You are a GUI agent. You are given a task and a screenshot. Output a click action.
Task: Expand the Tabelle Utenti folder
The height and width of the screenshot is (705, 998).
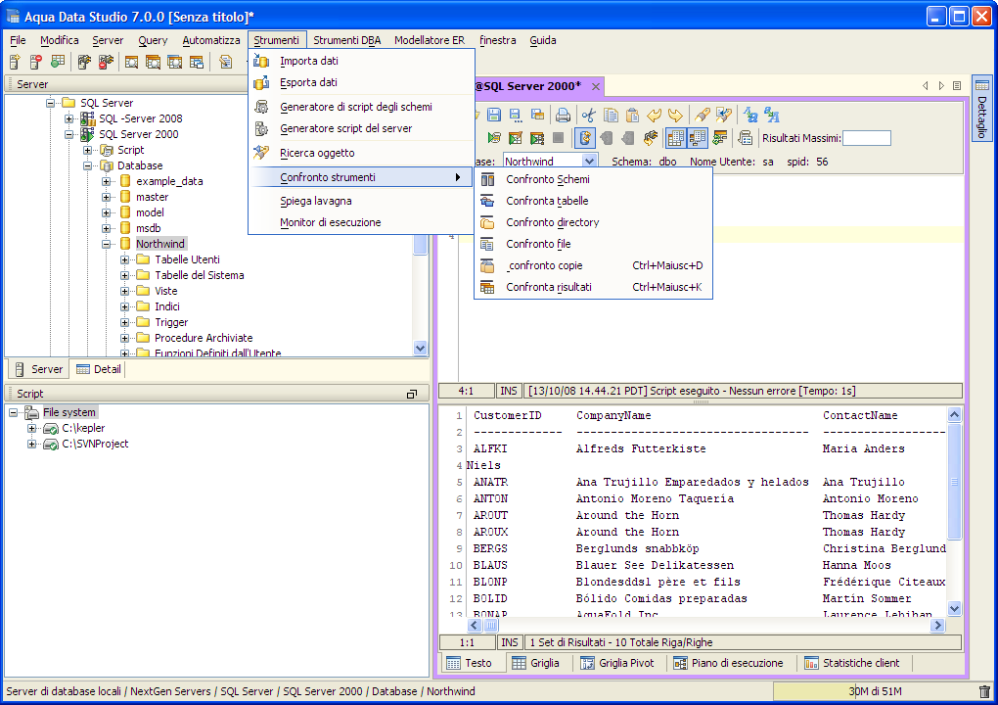(x=125, y=259)
